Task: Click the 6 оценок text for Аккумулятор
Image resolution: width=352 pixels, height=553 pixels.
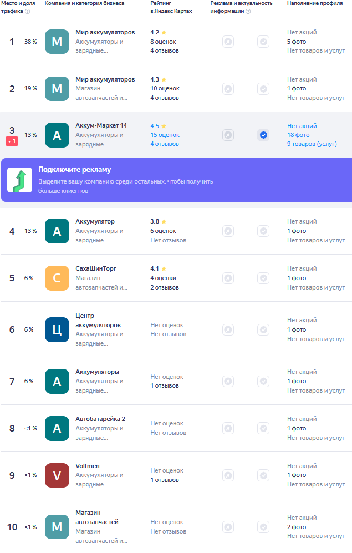Action: (163, 231)
